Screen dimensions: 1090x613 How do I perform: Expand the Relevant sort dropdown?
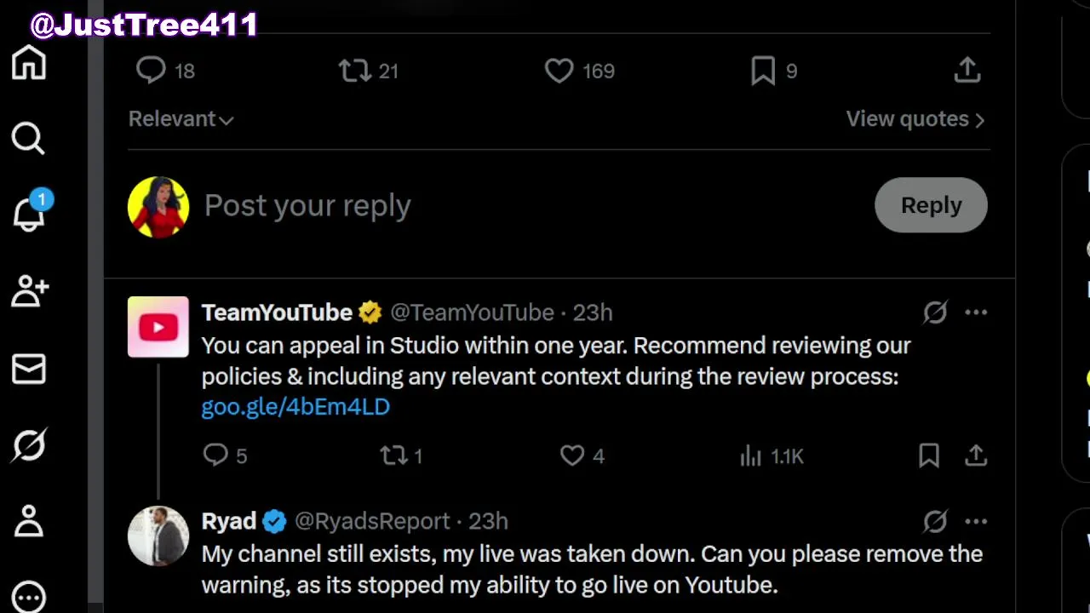point(181,119)
